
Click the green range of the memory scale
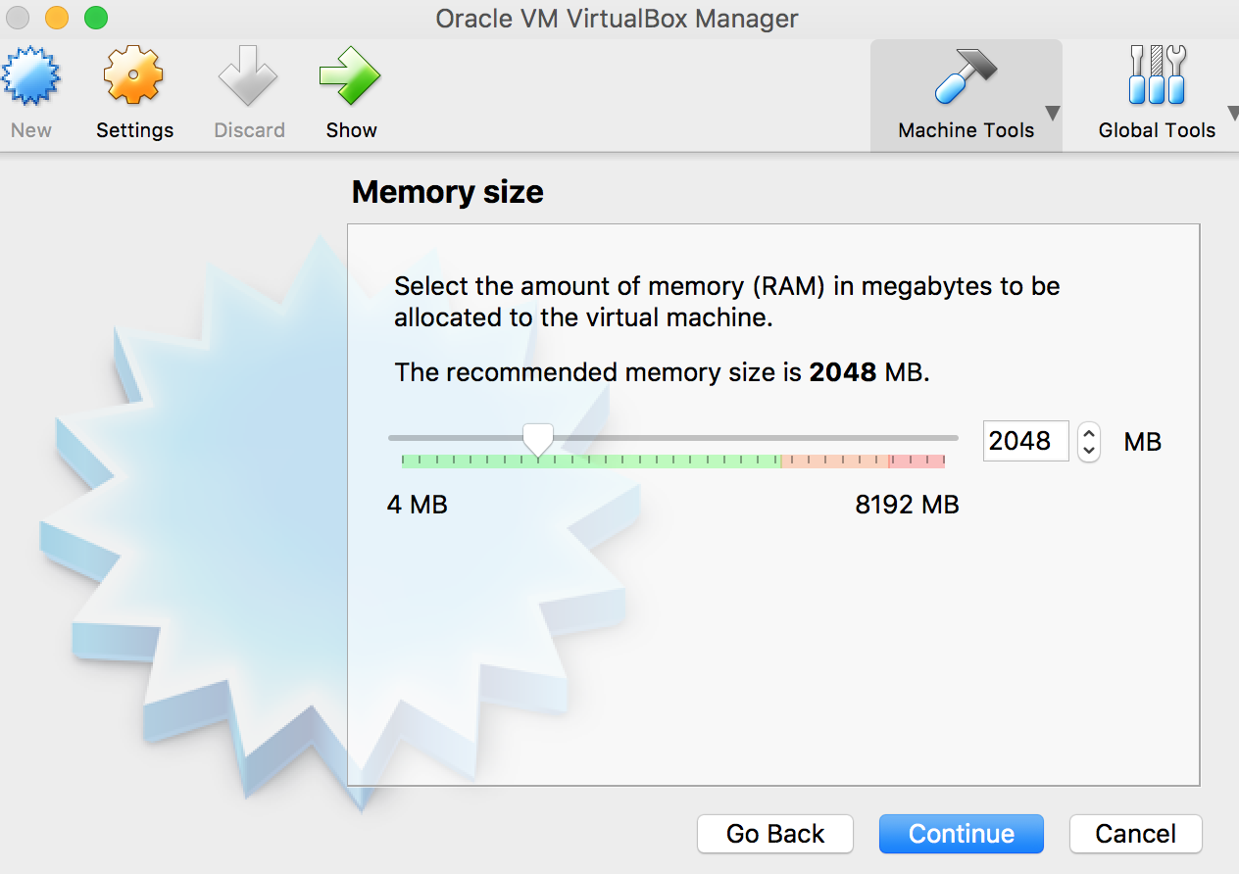[x=591, y=461]
